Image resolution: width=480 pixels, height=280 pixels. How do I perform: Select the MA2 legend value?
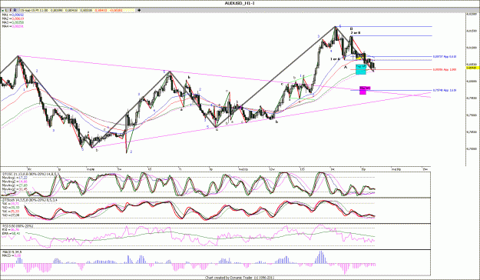pyautogui.click(x=18, y=18)
